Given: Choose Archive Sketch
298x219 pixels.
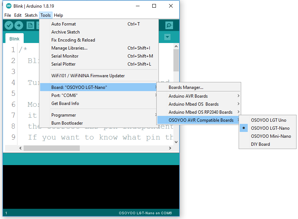Looking at the screenshot, I should [99, 32].
